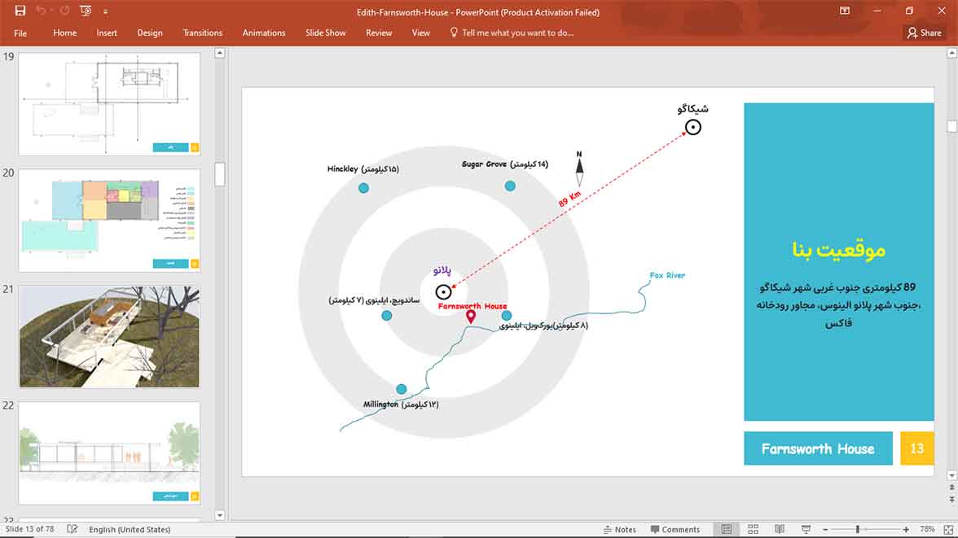Select the blue dot above Millington
Image resolution: width=958 pixels, height=538 pixels.
coord(402,389)
